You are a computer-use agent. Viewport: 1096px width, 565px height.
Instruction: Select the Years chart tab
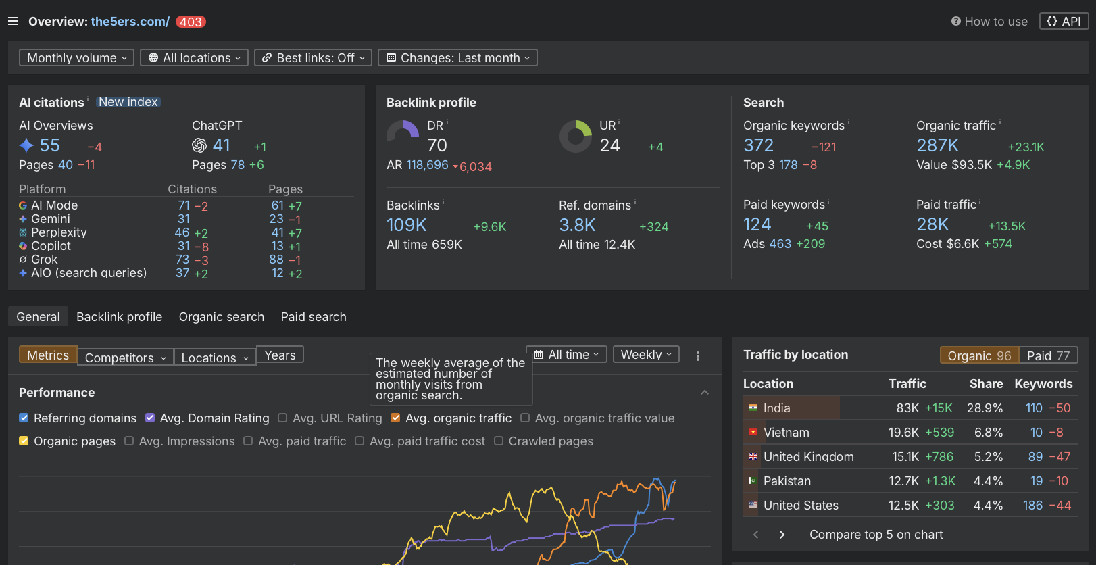point(280,355)
